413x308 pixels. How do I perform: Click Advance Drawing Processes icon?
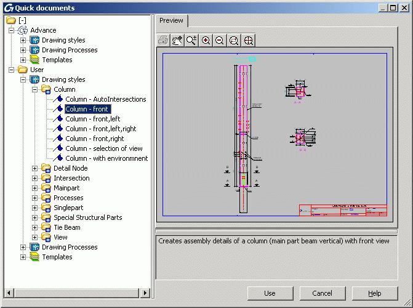pyautogui.click(x=34, y=50)
